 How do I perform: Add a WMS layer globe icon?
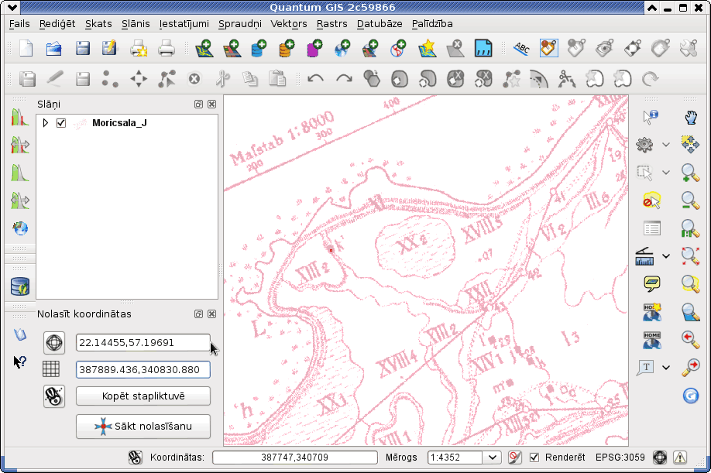coord(342,48)
